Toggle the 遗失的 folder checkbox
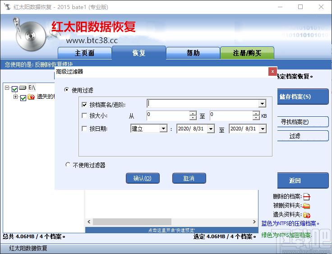Image resolution: width=332 pixels, height=254 pixels. pyautogui.click(x=23, y=97)
